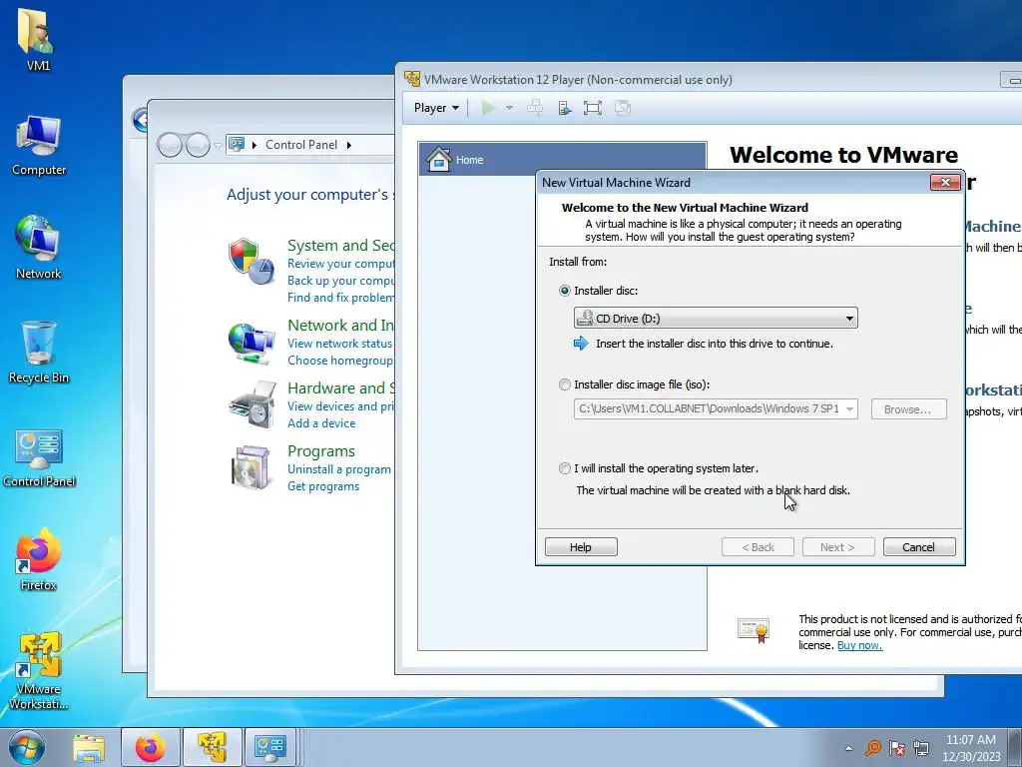Viewport: 1022px width, 767px height.
Task: Click the orange magnifier tray icon
Action: point(872,747)
